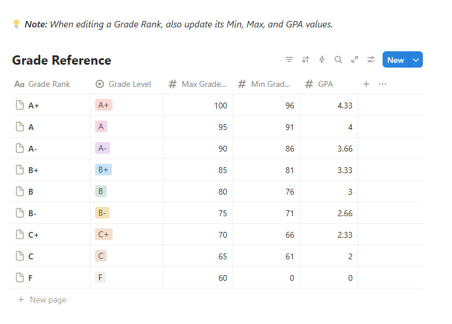The width and height of the screenshot is (452, 324).
Task: Select the blue B+ grade level tag
Action: 103,170
